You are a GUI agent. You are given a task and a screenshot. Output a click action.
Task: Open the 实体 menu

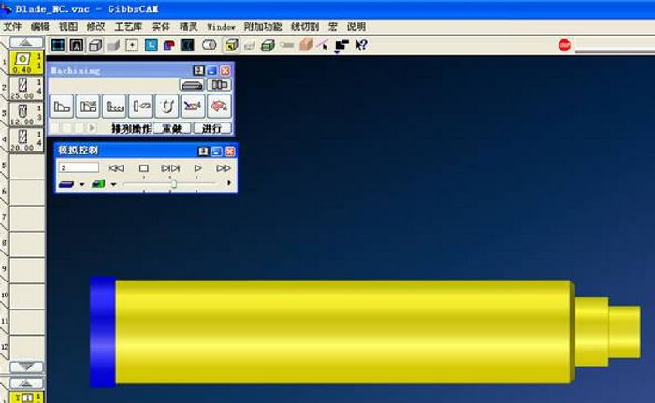tap(161, 27)
